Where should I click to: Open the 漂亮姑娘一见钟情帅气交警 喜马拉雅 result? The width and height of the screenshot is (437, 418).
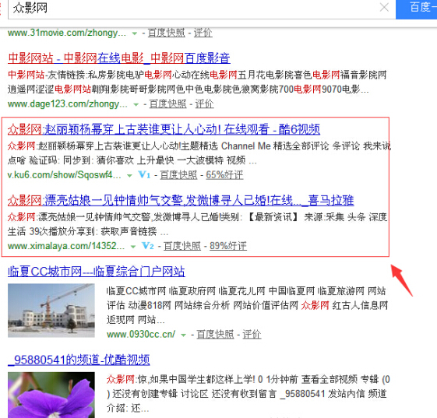(181, 200)
